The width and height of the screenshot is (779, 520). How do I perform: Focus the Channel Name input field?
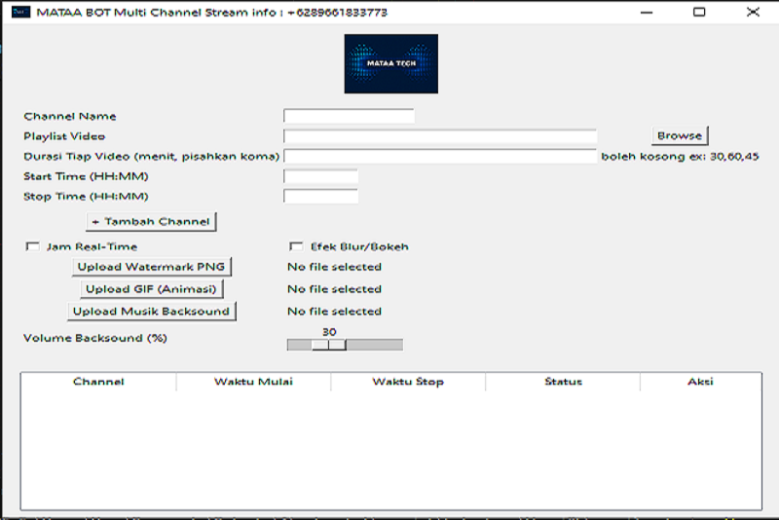click(x=349, y=116)
